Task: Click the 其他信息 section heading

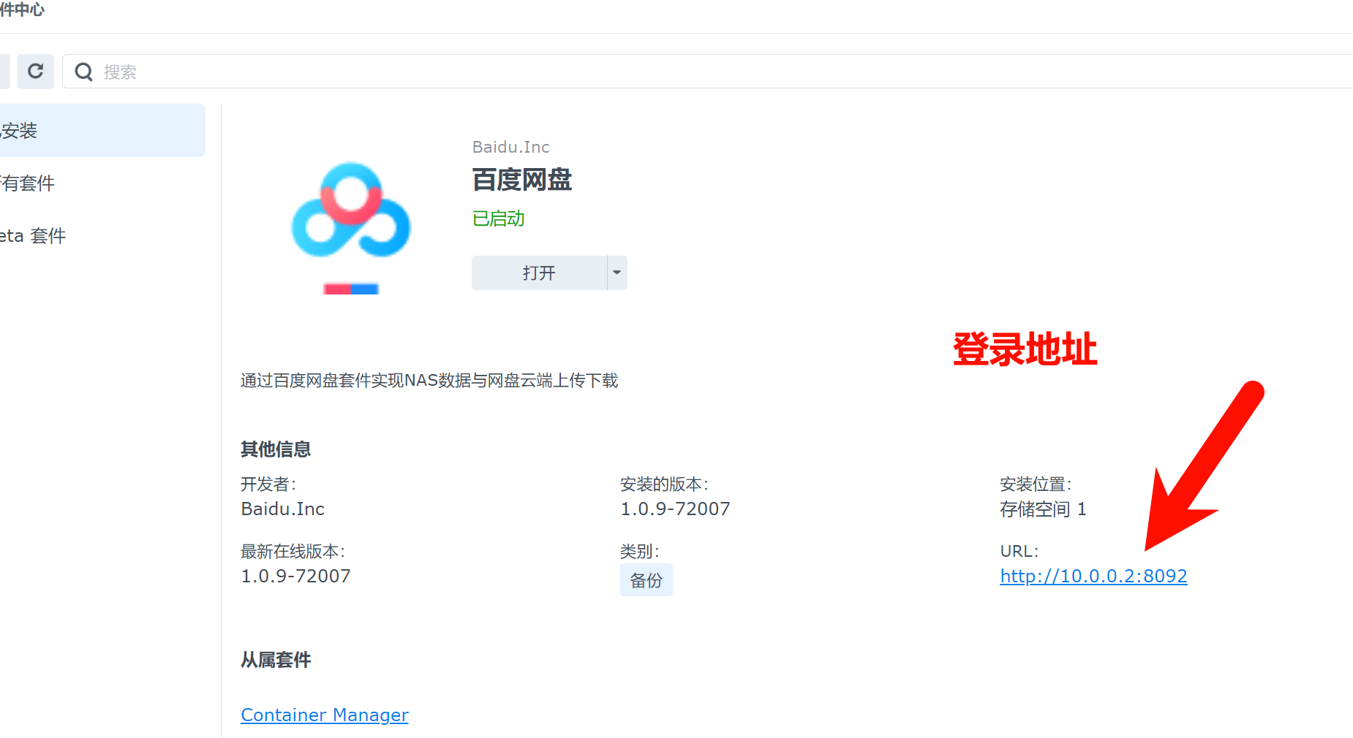Action: click(276, 449)
